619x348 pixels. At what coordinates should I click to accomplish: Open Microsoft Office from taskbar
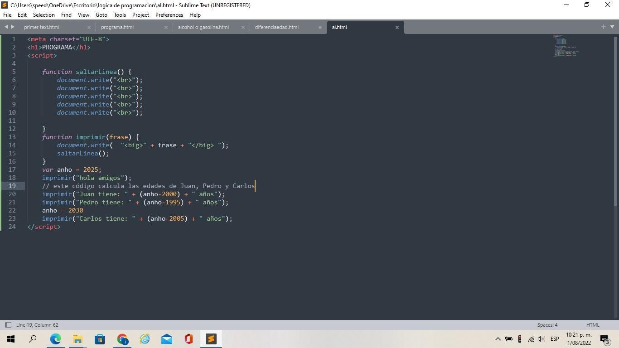[189, 339]
